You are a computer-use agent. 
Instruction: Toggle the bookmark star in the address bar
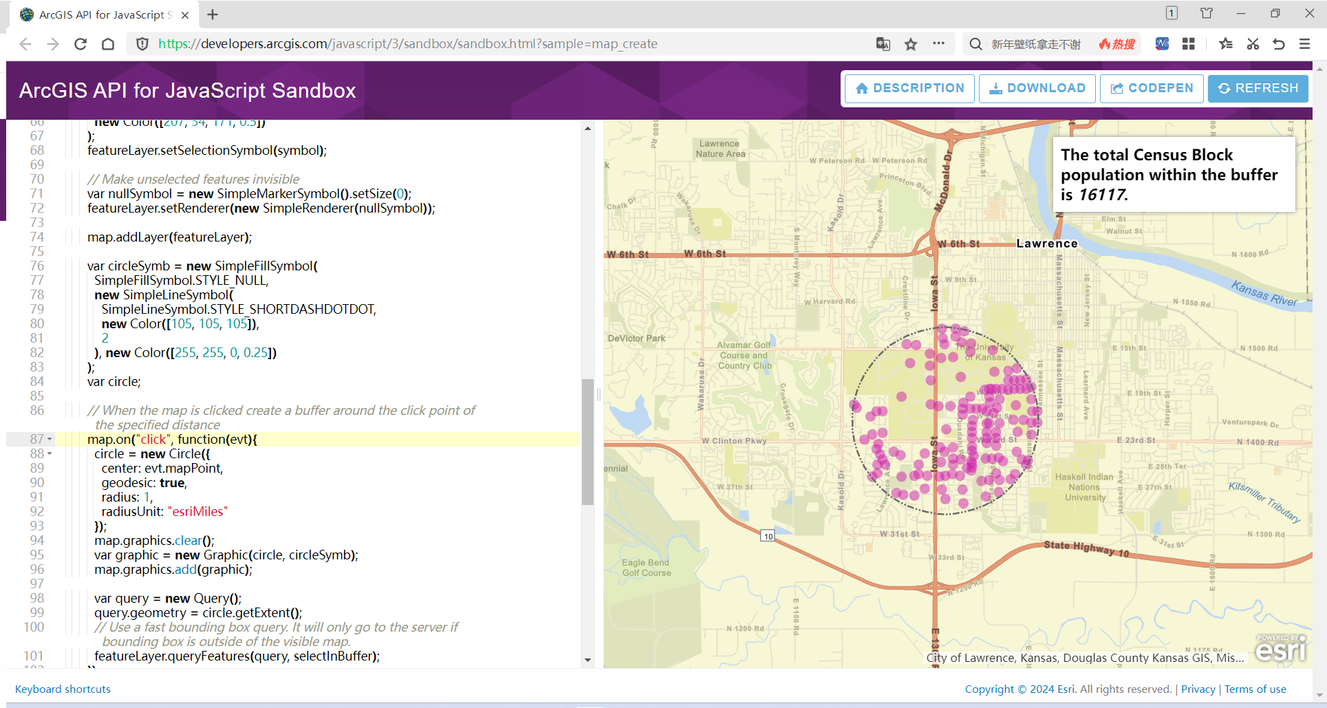tap(911, 43)
